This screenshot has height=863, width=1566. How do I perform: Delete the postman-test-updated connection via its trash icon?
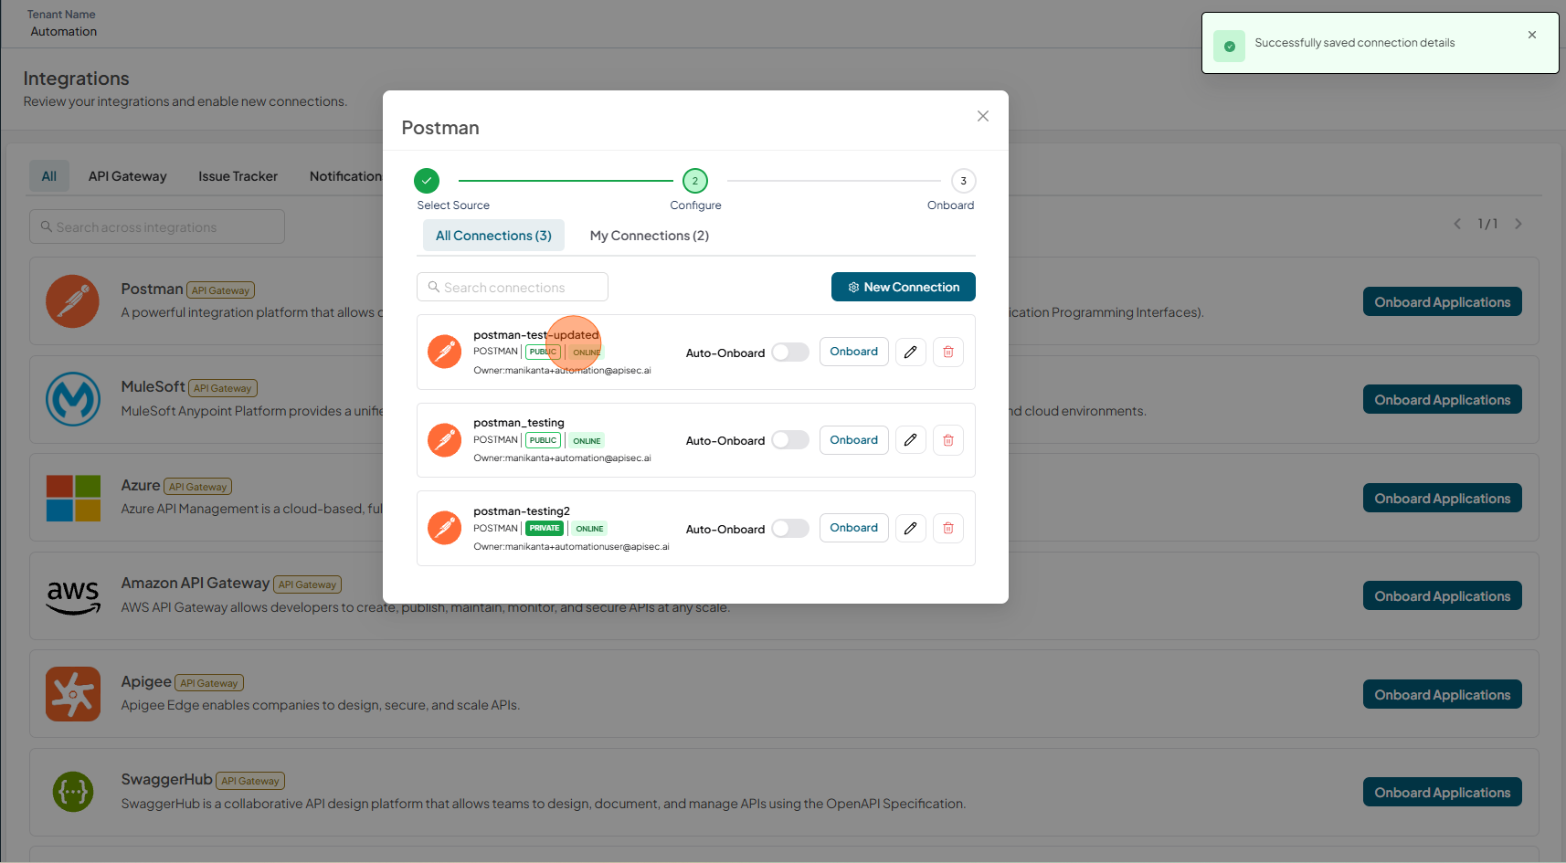point(947,352)
